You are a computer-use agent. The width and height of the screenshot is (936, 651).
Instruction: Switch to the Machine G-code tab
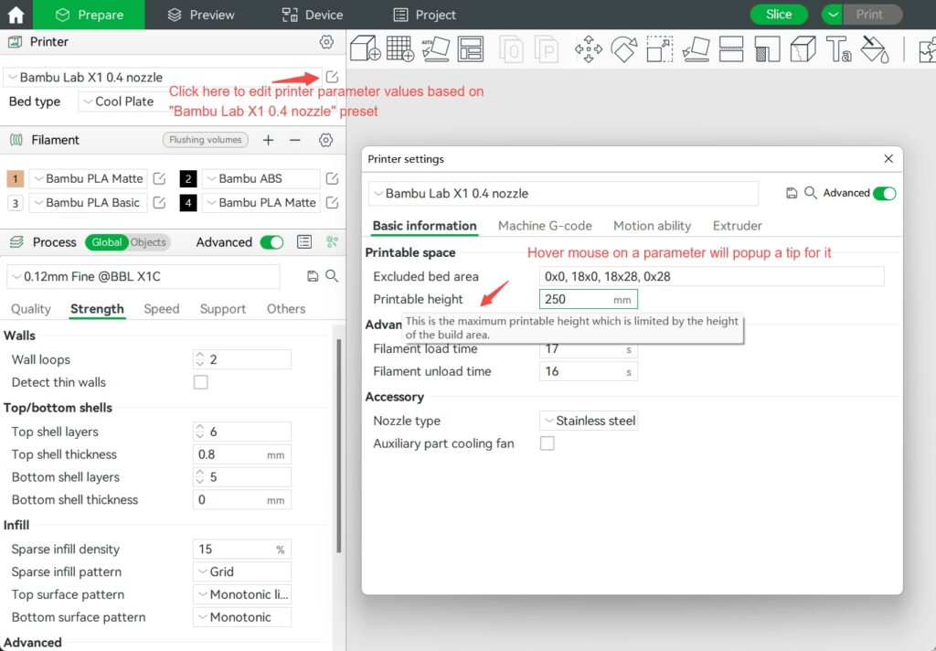pyautogui.click(x=545, y=226)
